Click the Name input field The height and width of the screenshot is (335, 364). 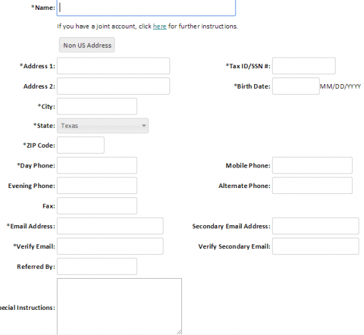coord(146,8)
